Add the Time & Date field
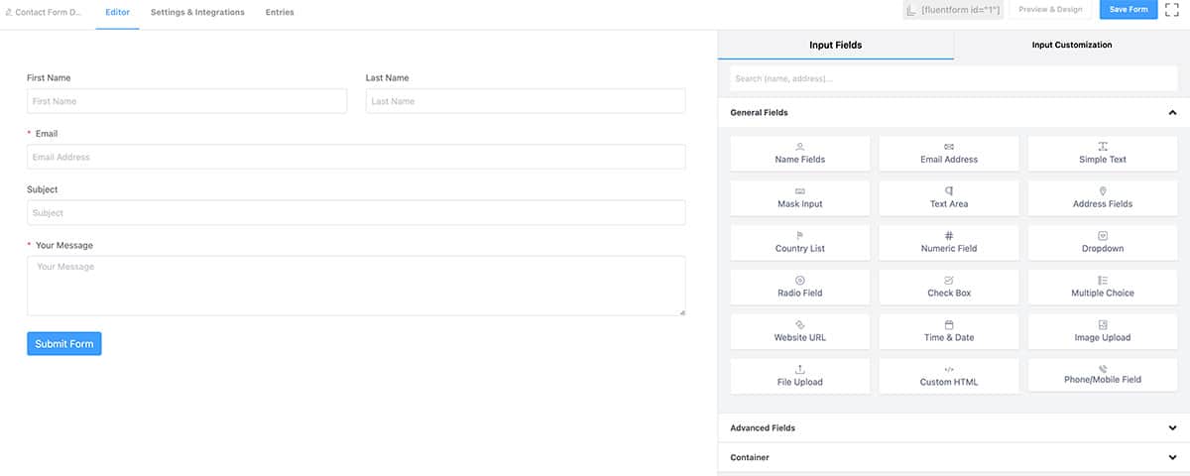The image size is (1190, 476). coord(949,331)
